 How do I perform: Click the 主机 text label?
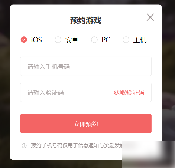coord(140,40)
